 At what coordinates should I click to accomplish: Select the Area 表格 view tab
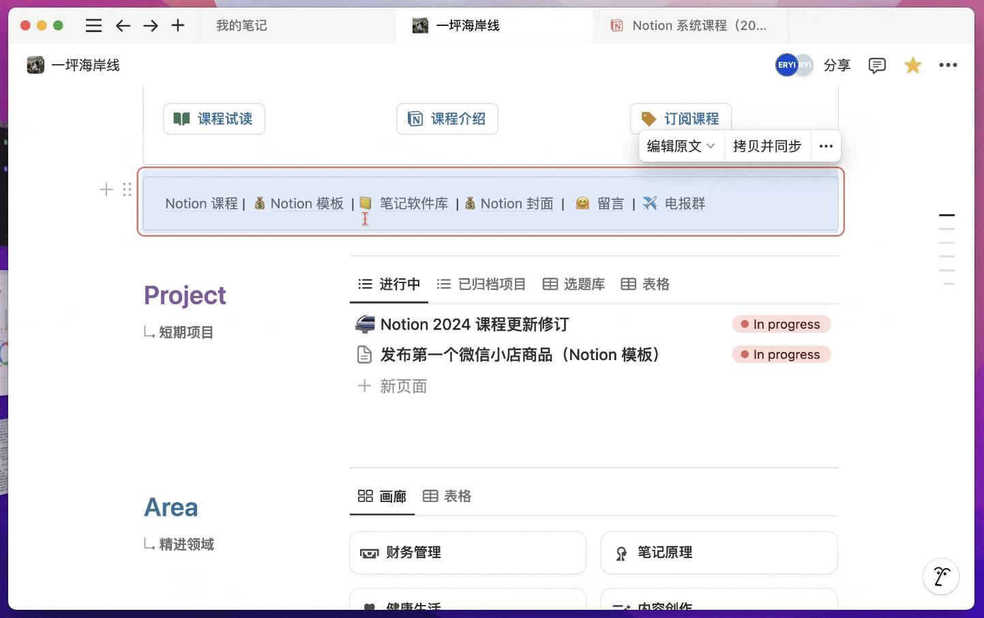point(447,497)
